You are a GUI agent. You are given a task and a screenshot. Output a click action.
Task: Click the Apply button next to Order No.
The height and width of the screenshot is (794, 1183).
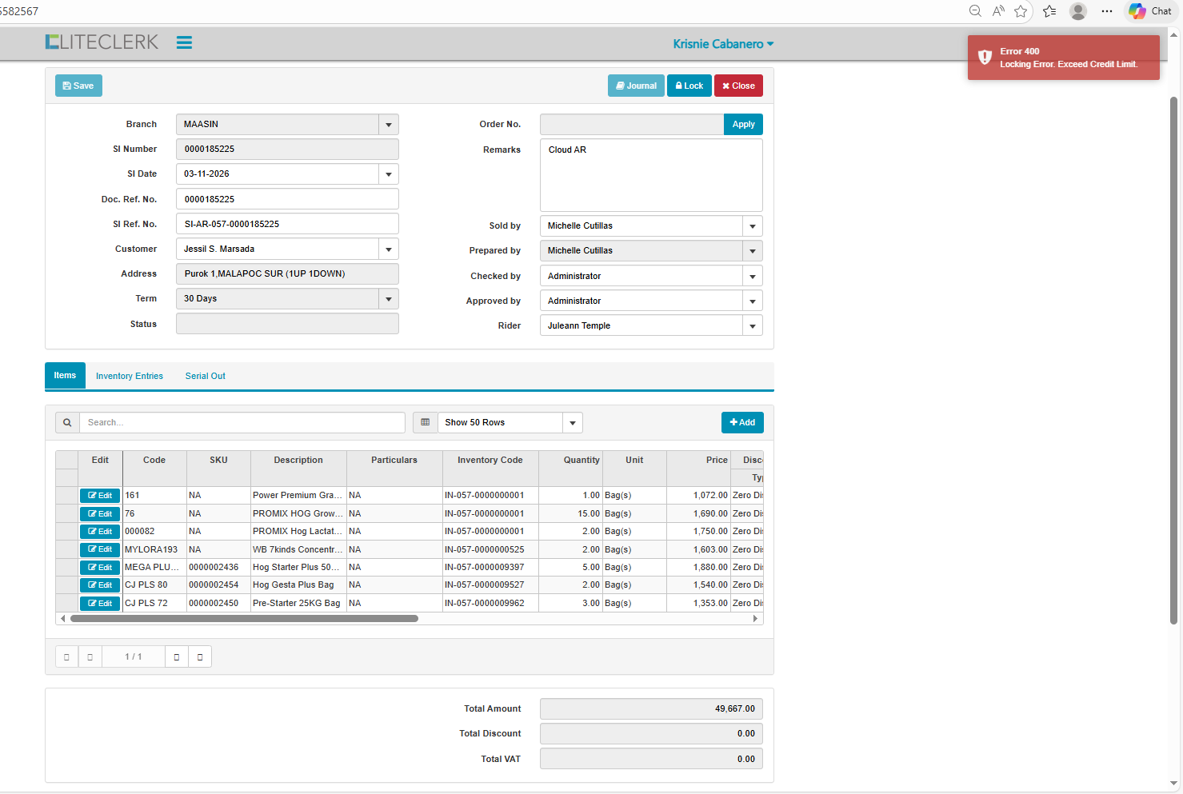743,125
